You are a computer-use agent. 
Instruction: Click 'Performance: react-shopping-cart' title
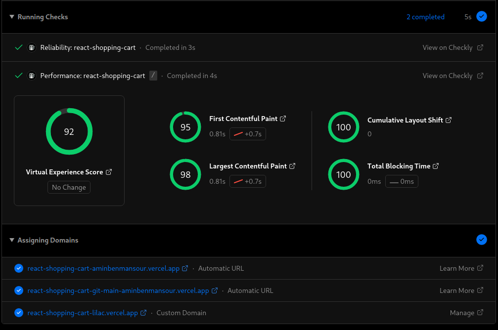tap(92, 76)
